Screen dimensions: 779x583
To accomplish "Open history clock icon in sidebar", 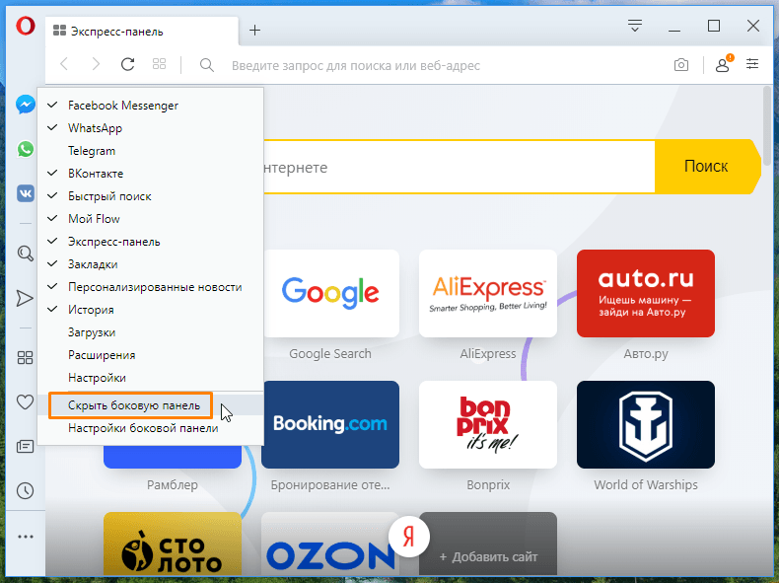I will coord(25,490).
